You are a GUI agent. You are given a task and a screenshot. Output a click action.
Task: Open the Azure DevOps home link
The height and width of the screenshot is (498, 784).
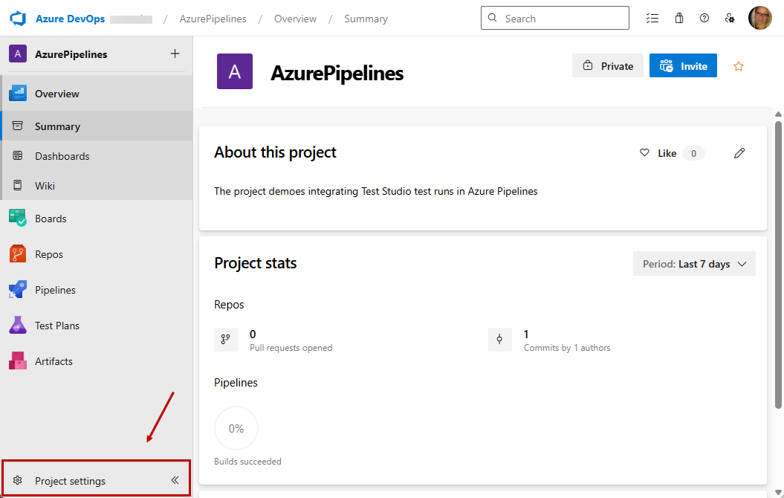[70, 19]
